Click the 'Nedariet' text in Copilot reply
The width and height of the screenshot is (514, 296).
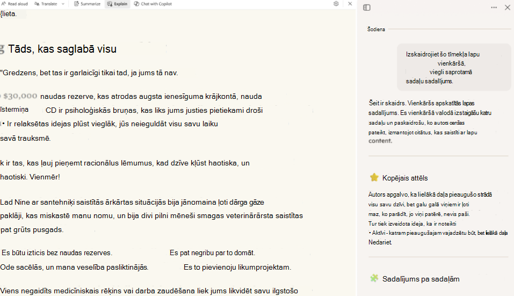(380, 242)
